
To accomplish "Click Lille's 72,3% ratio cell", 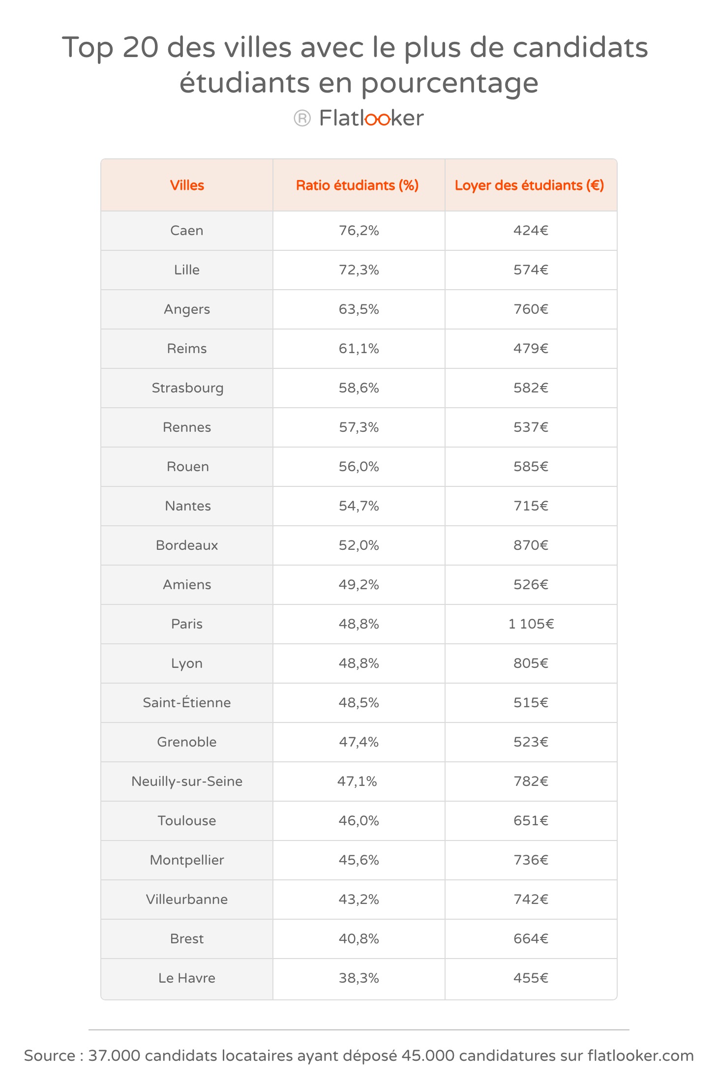I will (359, 270).
